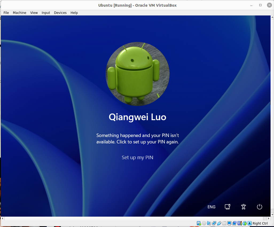This screenshot has width=274, height=227.
Task: Switch the ENG input language indicator
Action: point(211,207)
